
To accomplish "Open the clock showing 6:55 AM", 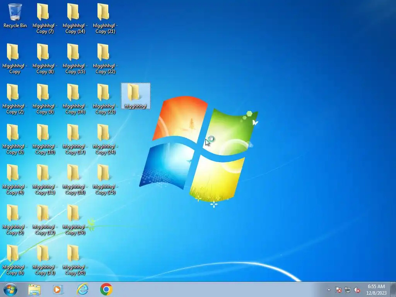I will click(376, 290).
